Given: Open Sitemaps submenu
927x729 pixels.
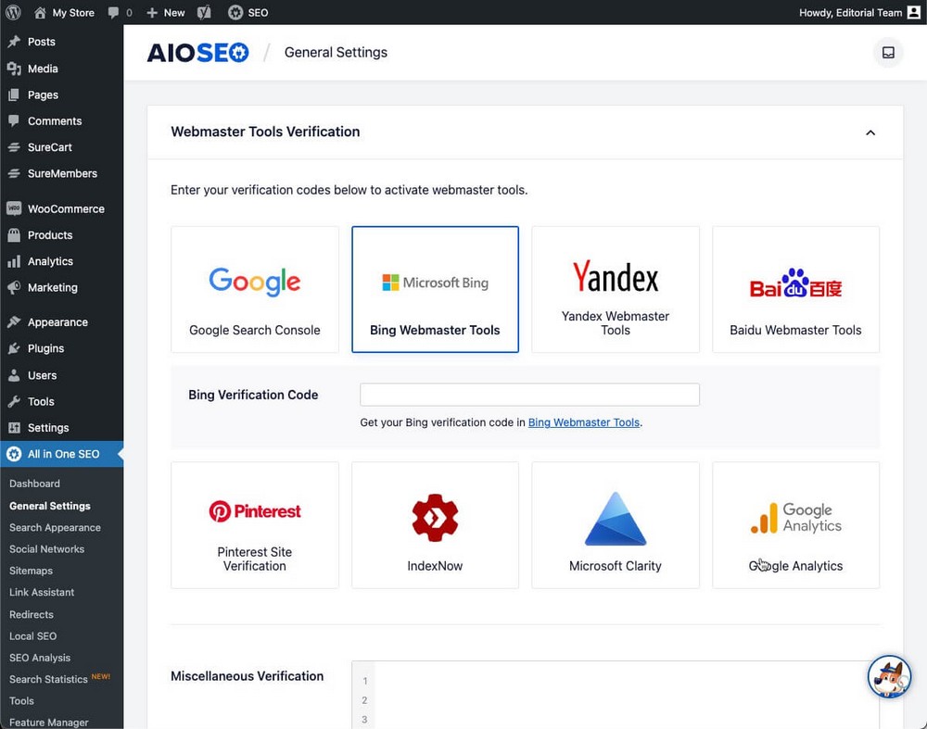Looking at the screenshot, I should [31, 571].
